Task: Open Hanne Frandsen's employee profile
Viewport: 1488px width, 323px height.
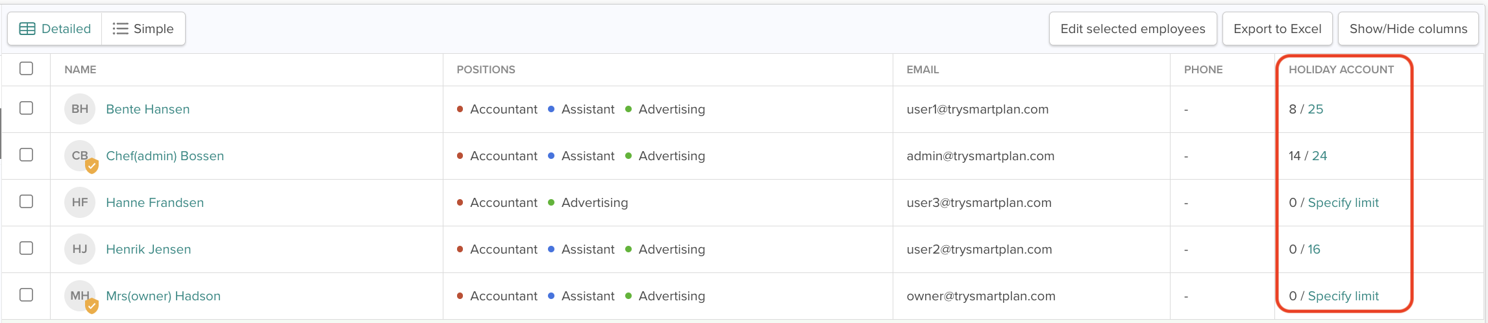Action: pyautogui.click(x=155, y=202)
